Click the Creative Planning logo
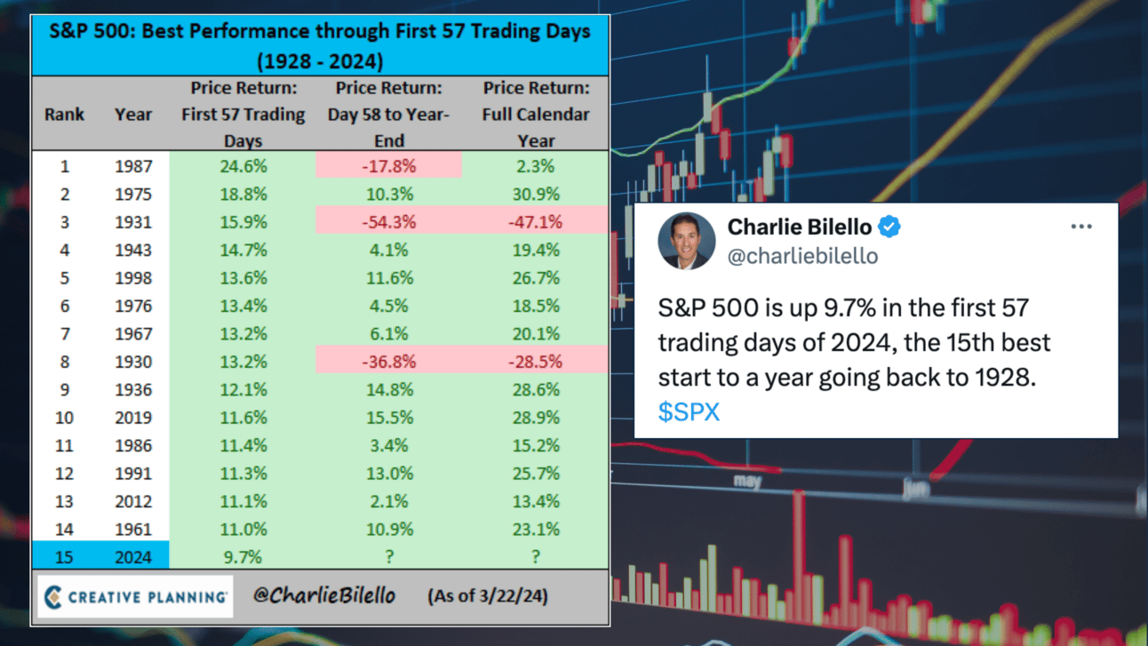The image size is (1148, 646). tap(135, 596)
